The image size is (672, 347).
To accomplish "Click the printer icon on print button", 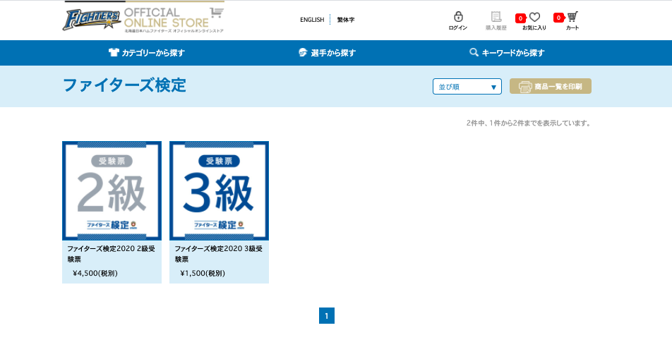I will [x=525, y=87].
